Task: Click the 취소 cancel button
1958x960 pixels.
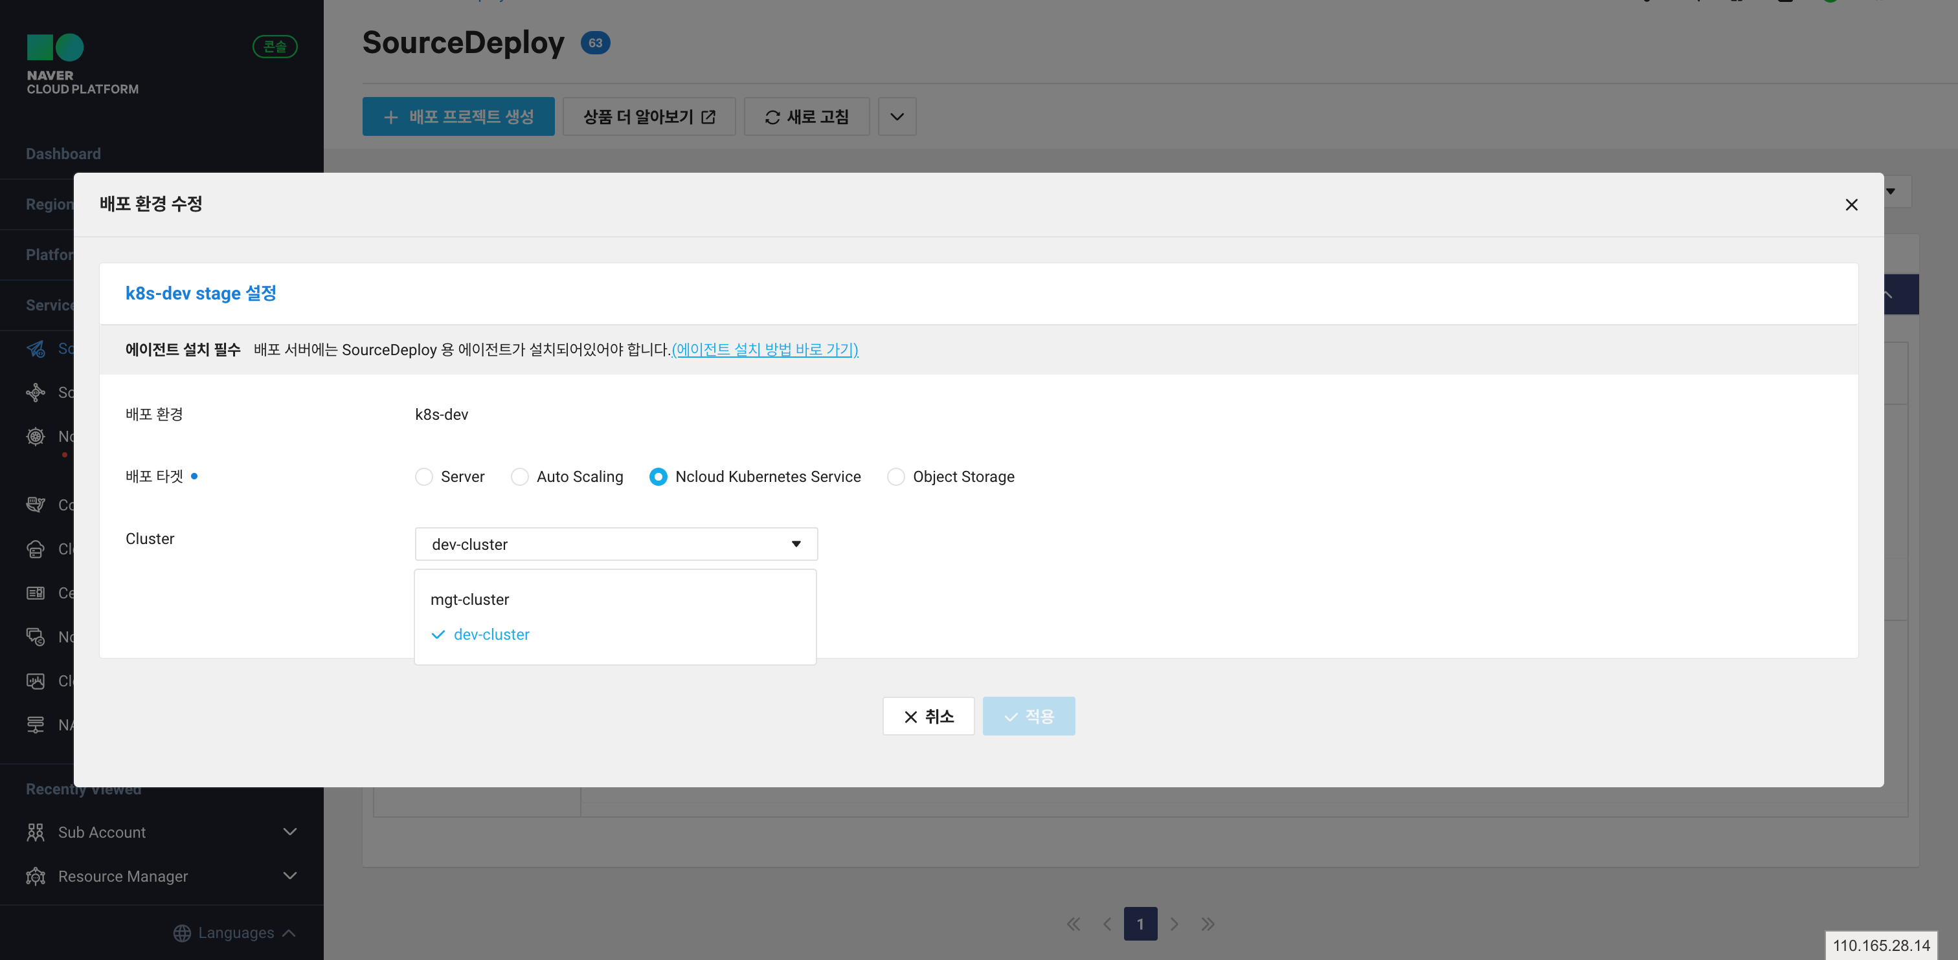Action: (928, 716)
